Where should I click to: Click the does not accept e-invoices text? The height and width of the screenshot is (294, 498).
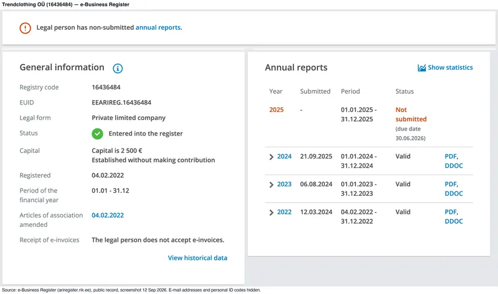(x=158, y=240)
